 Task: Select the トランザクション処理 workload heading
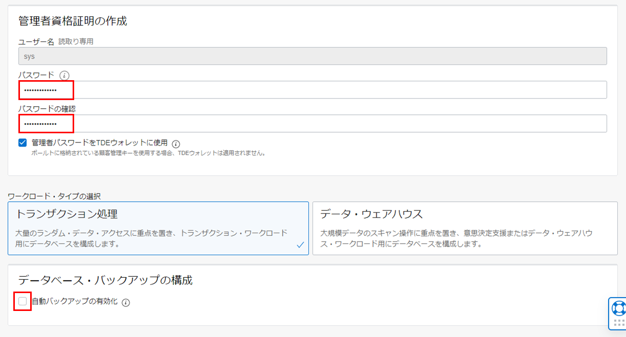[x=71, y=213]
